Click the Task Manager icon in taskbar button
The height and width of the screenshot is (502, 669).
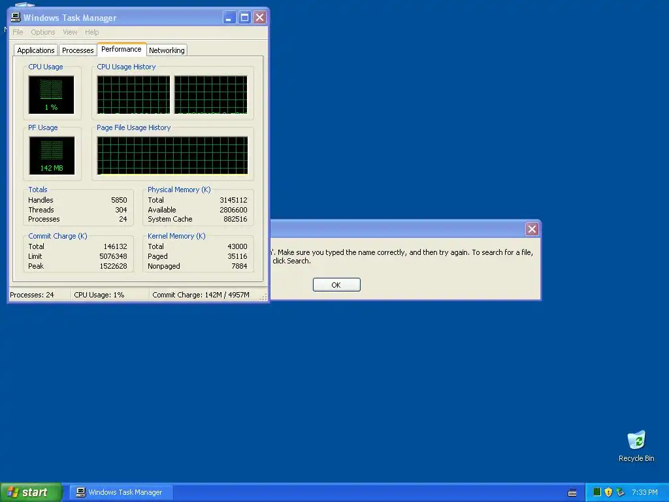[80, 492]
